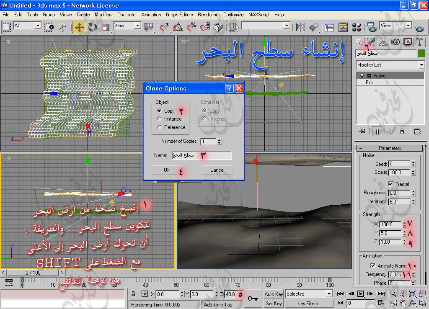Open the Render Scene teapot dialog icon
The height and width of the screenshot is (309, 429).
(x=372, y=27)
